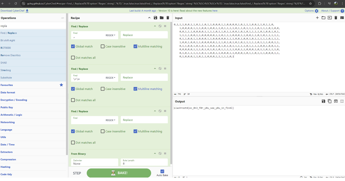Click the Byte Length field in From Binary
Viewport: 345px width, 181px height.
coord(144,162)
